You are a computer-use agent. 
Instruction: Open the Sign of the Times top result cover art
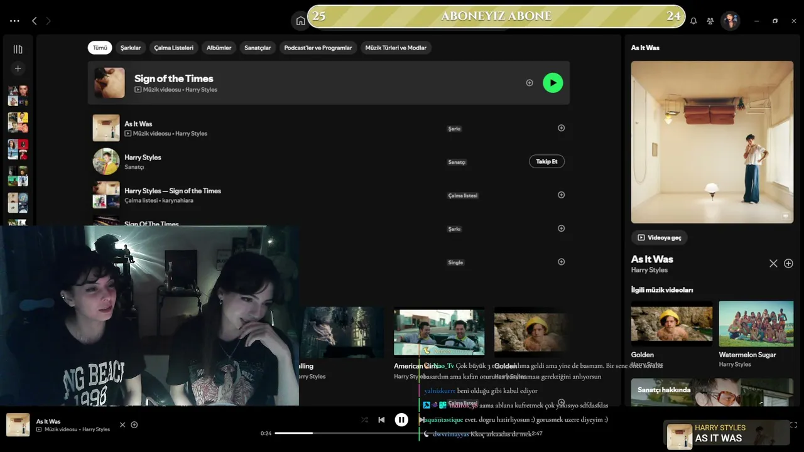[x=109, y=83]
